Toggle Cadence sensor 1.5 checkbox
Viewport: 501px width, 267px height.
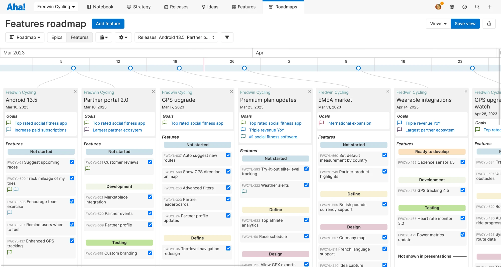463,162
